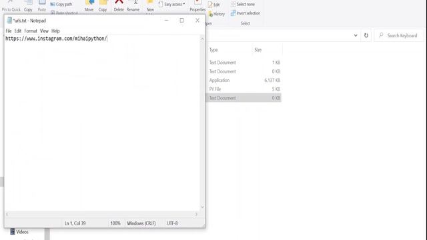Click Ln 1, Col 39 in status bar
Screen dimensions: 427x240
tap(75, 223)
